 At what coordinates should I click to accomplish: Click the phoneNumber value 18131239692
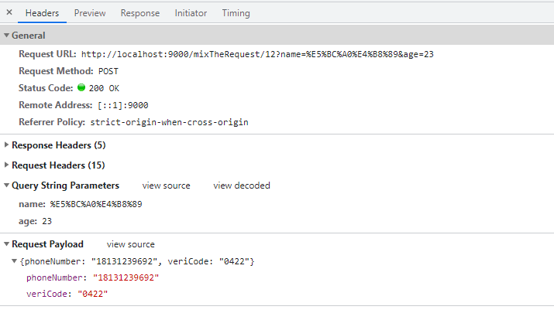[x=126, y=277]
